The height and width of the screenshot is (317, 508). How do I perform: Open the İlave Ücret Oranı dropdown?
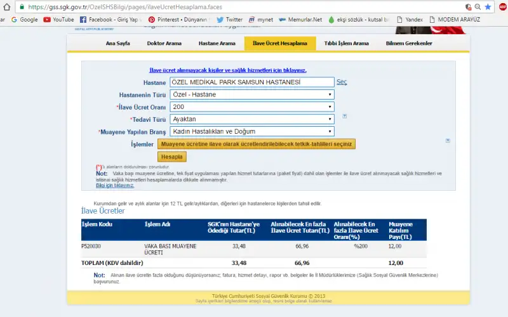coord(251,107)
